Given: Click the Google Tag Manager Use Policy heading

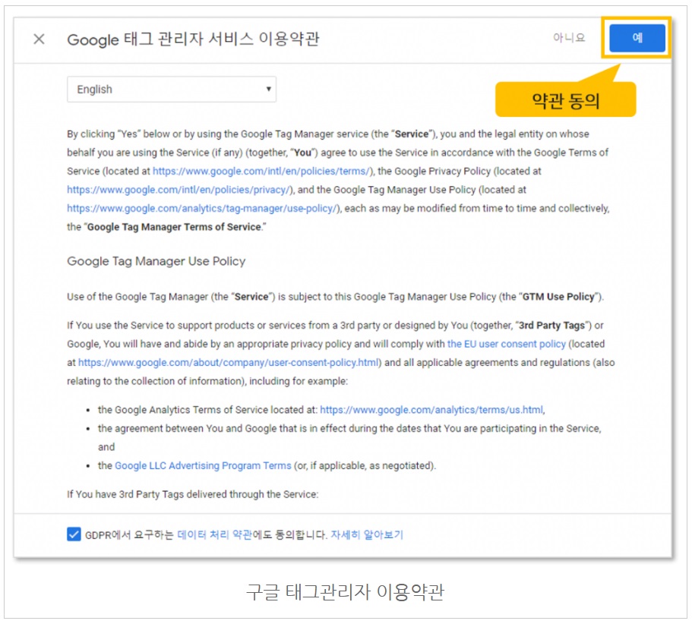Looking at the screenshot, I should 156,261.
